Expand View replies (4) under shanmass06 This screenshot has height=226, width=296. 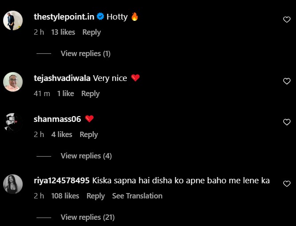click(85, 156)
